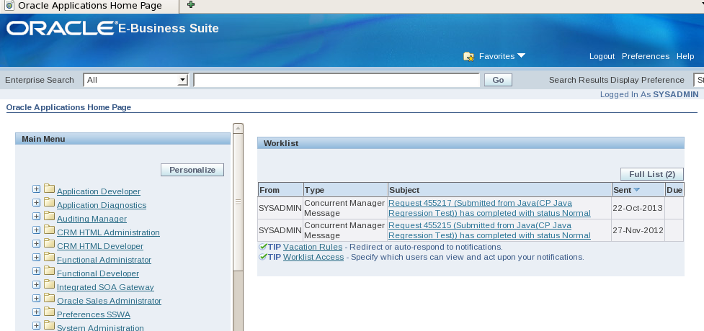Click Go search button
The image size is (704, 331).
click(x=498, y=80)
